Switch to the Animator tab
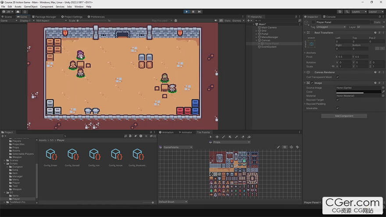Screen dimensions: 386x217 (186, 132)
